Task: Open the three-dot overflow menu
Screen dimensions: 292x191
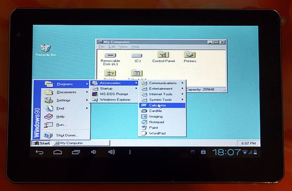Action: coord(130,152)
